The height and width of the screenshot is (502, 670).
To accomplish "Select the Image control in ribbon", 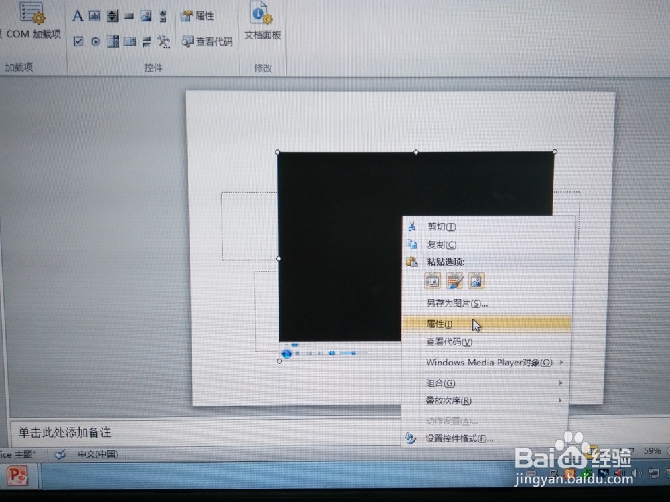I will [x=145, y=16].
